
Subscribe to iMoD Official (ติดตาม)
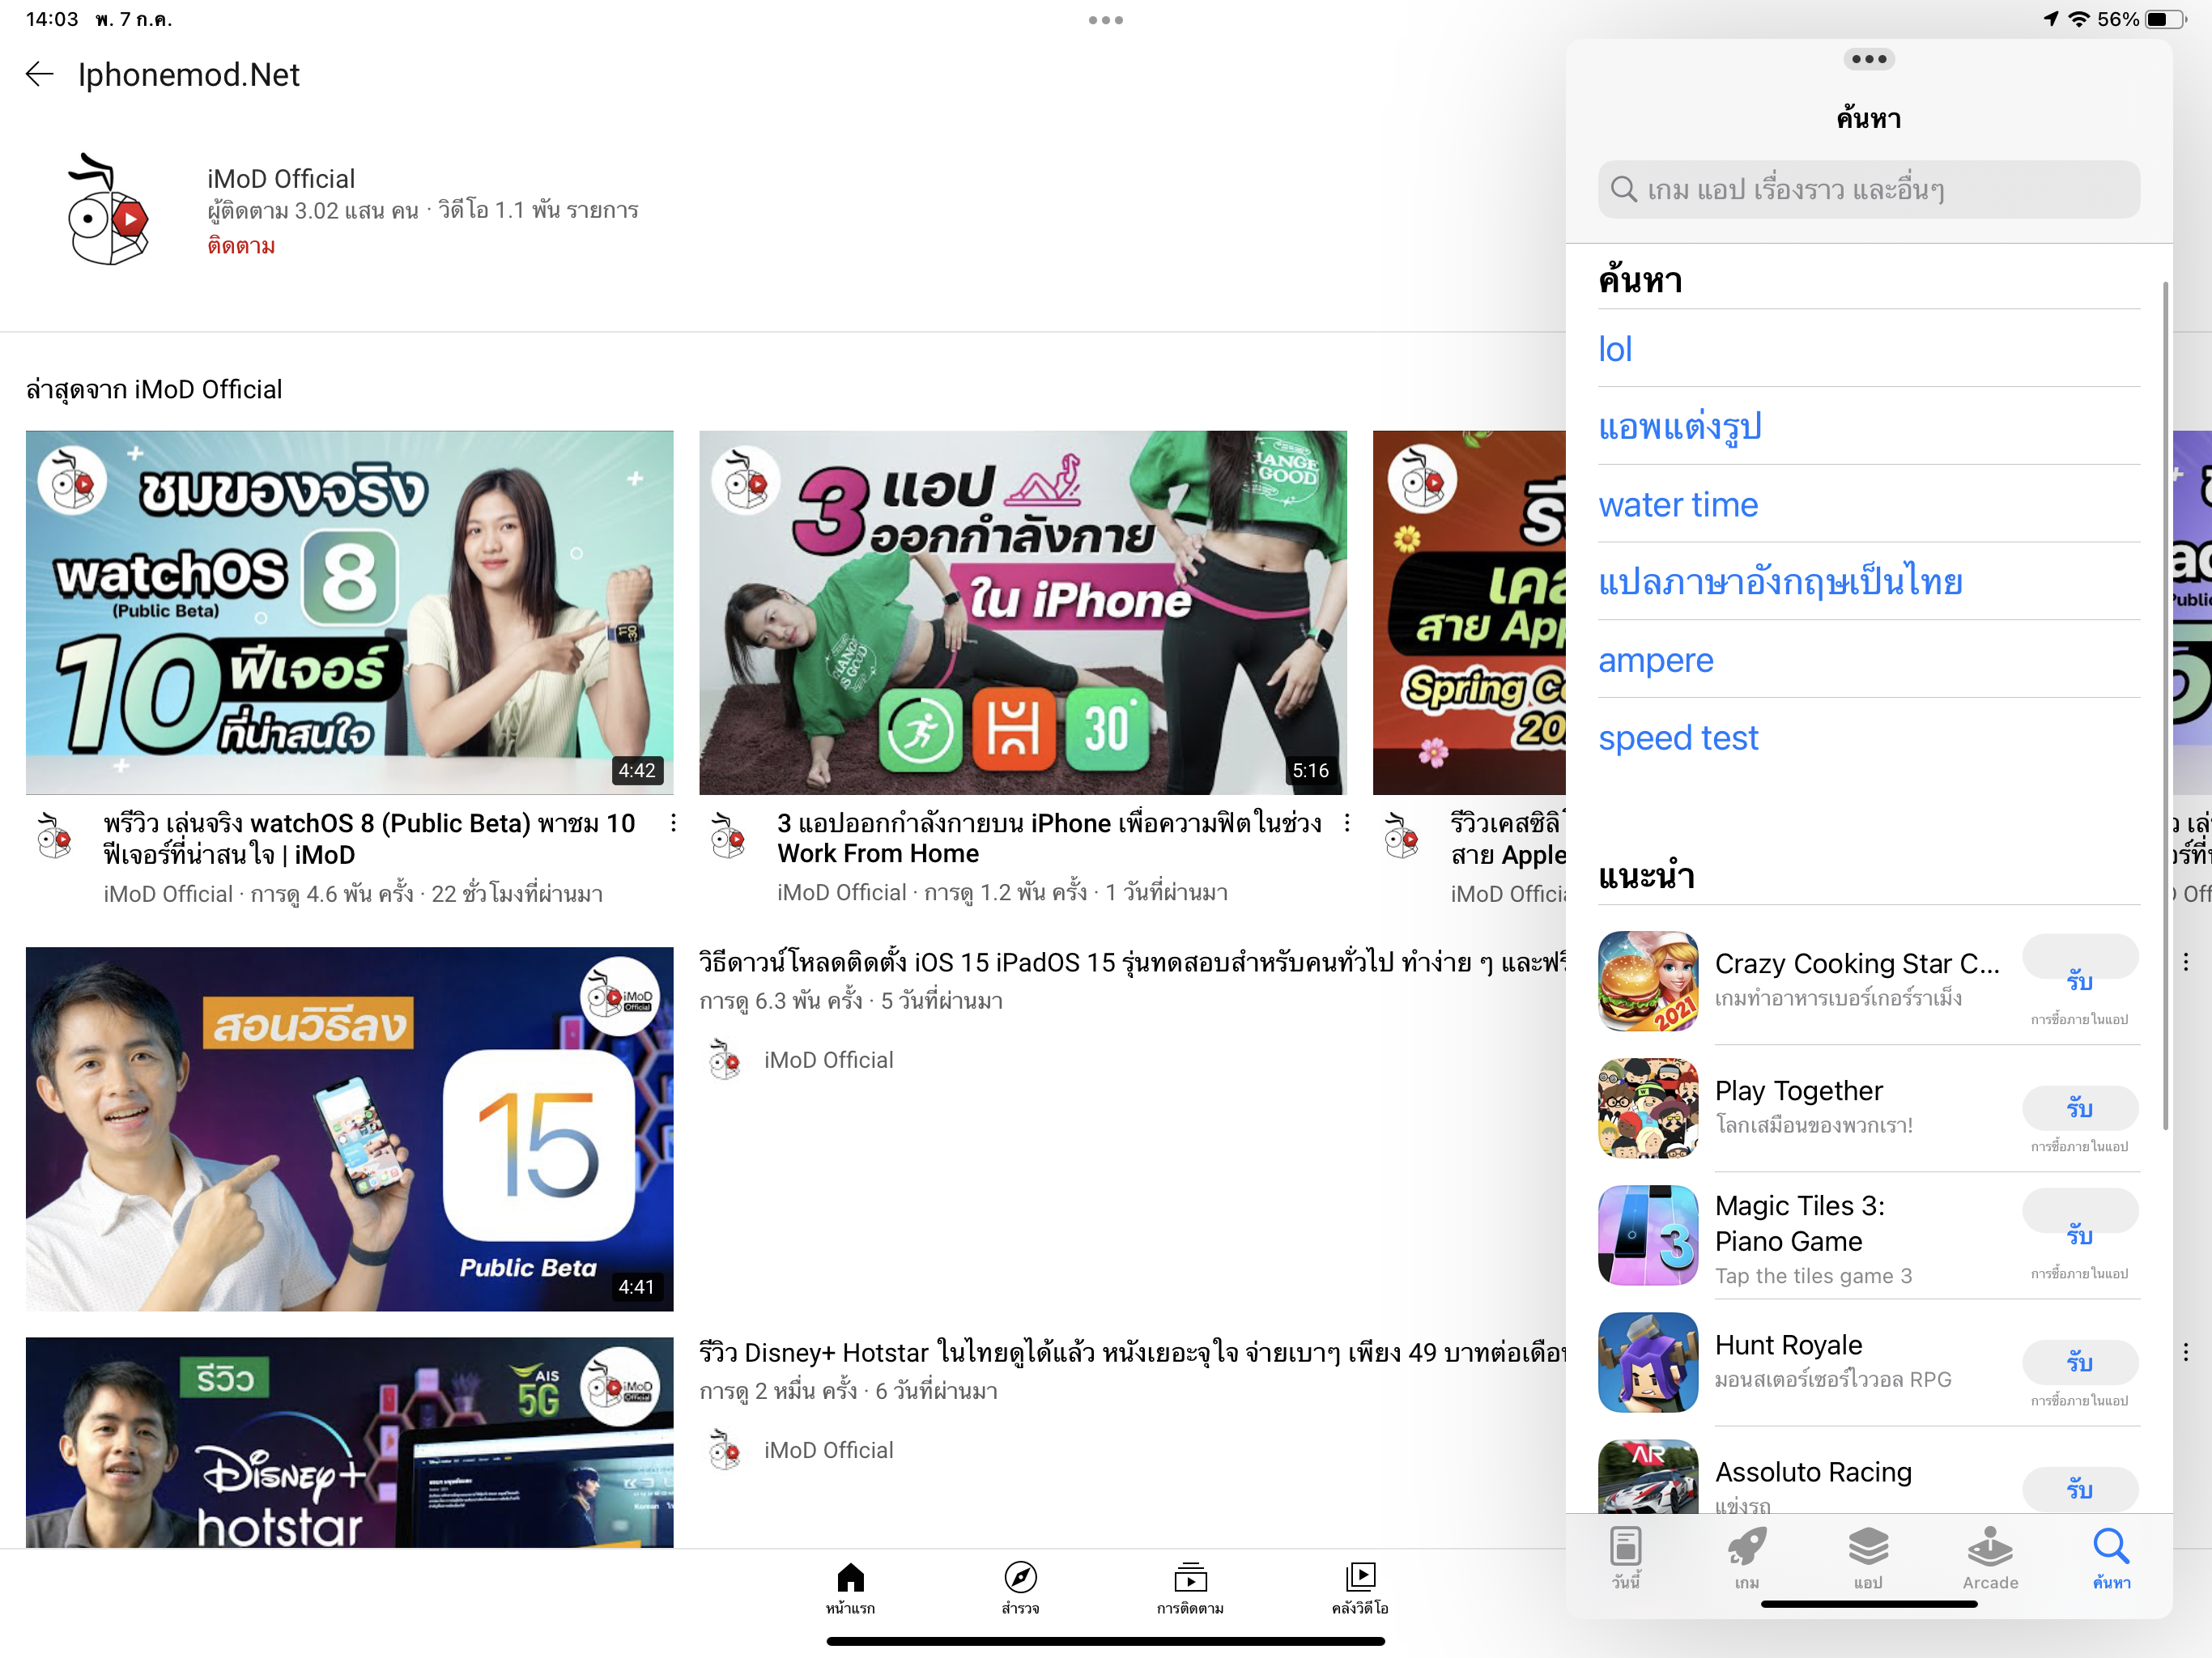(241, 246)
